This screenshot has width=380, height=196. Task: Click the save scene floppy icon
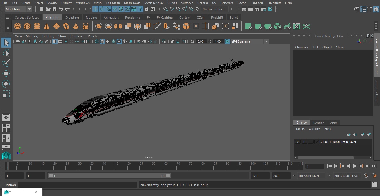55,9
